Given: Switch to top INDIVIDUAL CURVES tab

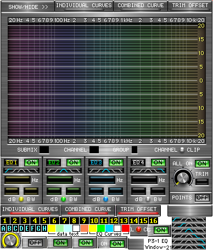Looking at the screenshot, I should [84, 6].
